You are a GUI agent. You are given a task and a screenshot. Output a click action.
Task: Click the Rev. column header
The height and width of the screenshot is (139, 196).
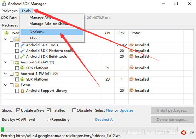122,33
